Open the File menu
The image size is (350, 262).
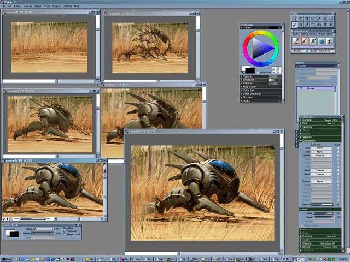click(3, 6)
